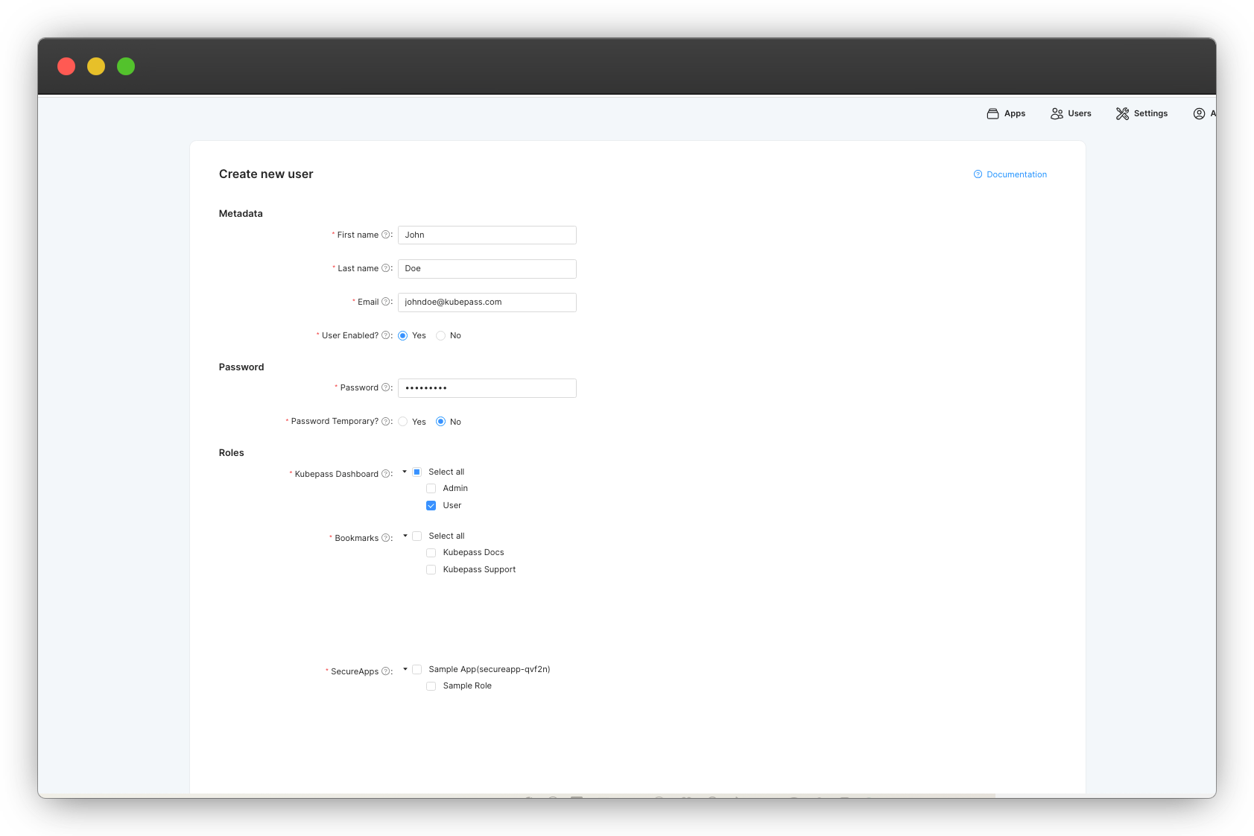Open help for the SecureApps field
1254x836 pixels.
click(387, 671)
